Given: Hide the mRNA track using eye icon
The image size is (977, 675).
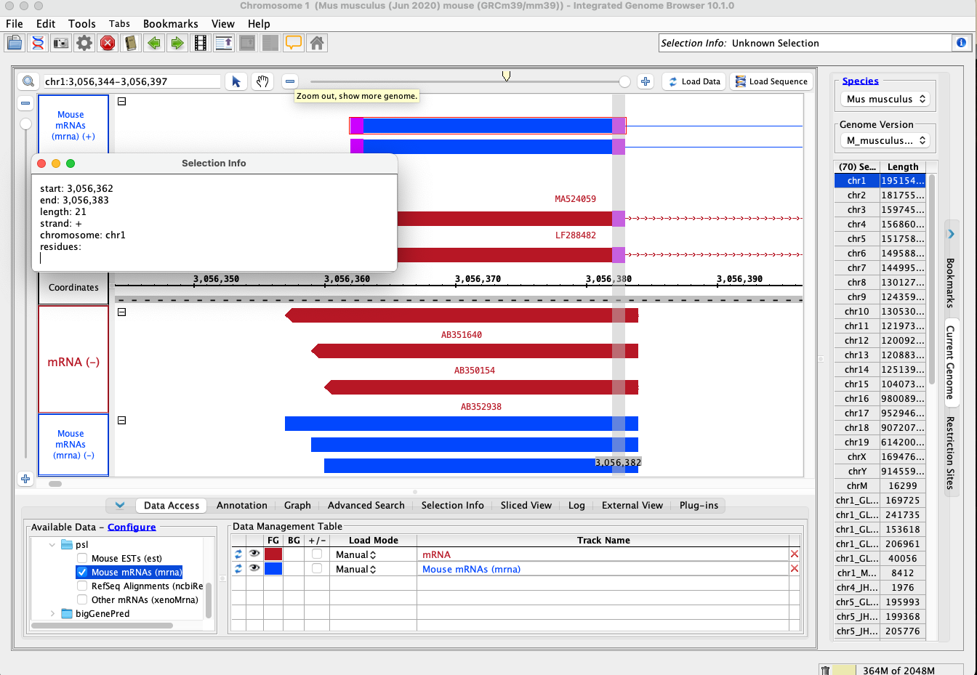Looking at the screenshot, I should (x=254, y=554).
